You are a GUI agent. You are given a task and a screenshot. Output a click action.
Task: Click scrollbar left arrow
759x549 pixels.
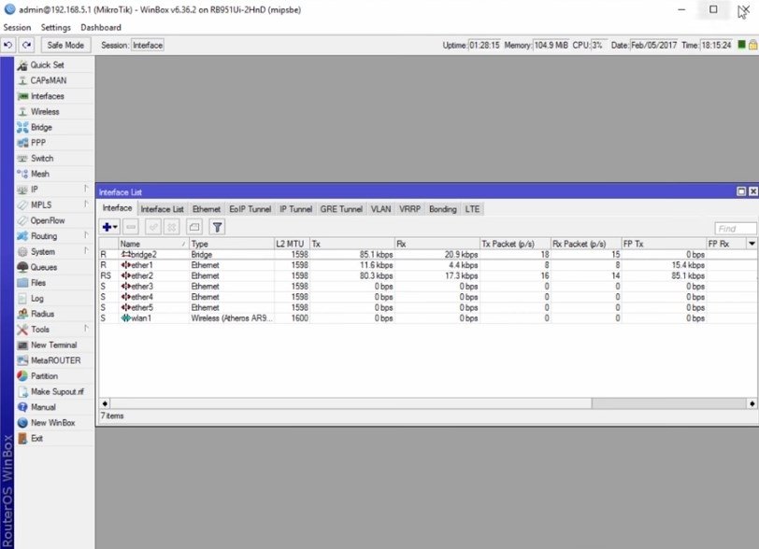click(x=105, y=403)
